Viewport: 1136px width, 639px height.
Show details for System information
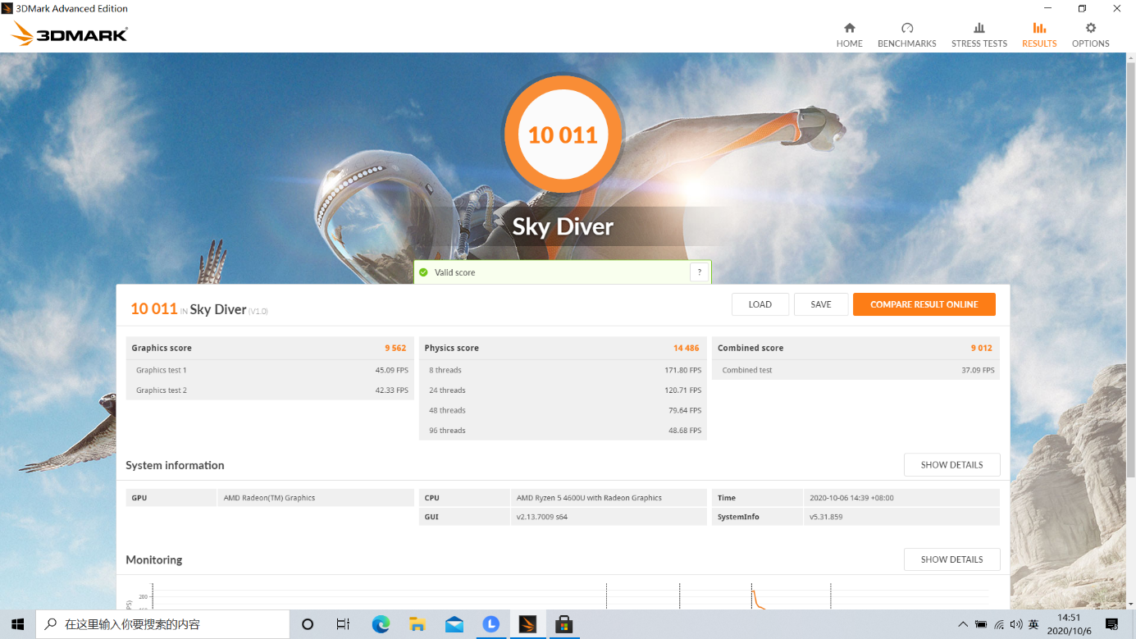pos(951,465)
